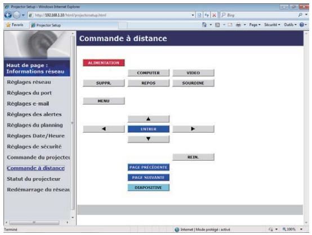The image size is (312, 235).
Task: Click the Help question mark icon
Action: pos(302,25)
